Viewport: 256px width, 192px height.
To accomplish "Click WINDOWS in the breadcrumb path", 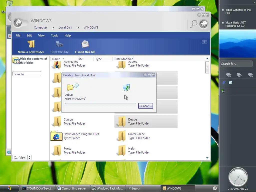I will coord(91,27).
